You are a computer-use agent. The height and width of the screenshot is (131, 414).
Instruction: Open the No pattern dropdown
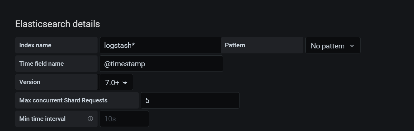[333, 45]
